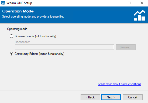The width and height of the screenshot is (148, 103).
Task: Click 'Select operating mode and provide a license file.' text
Action: [33, 16]
